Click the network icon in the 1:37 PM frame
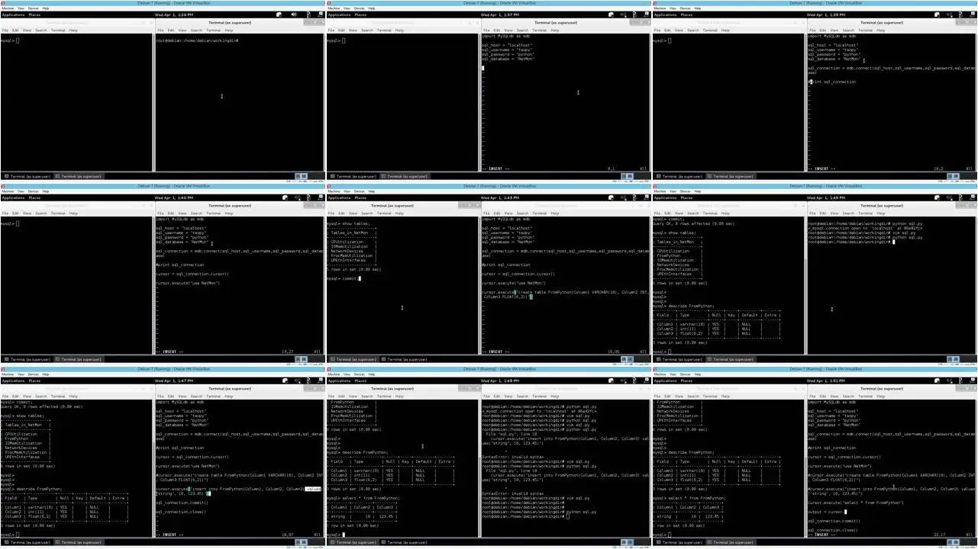Viewport: 978px width, 549px height. pos(647,14)
